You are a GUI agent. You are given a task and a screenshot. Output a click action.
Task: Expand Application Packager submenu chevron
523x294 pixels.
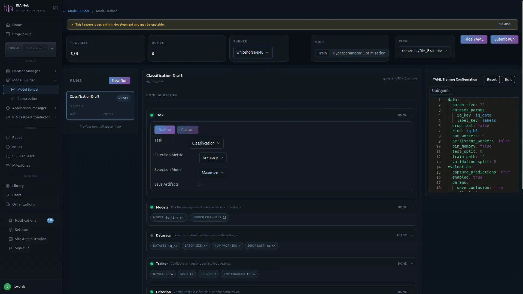pos(56,108)
